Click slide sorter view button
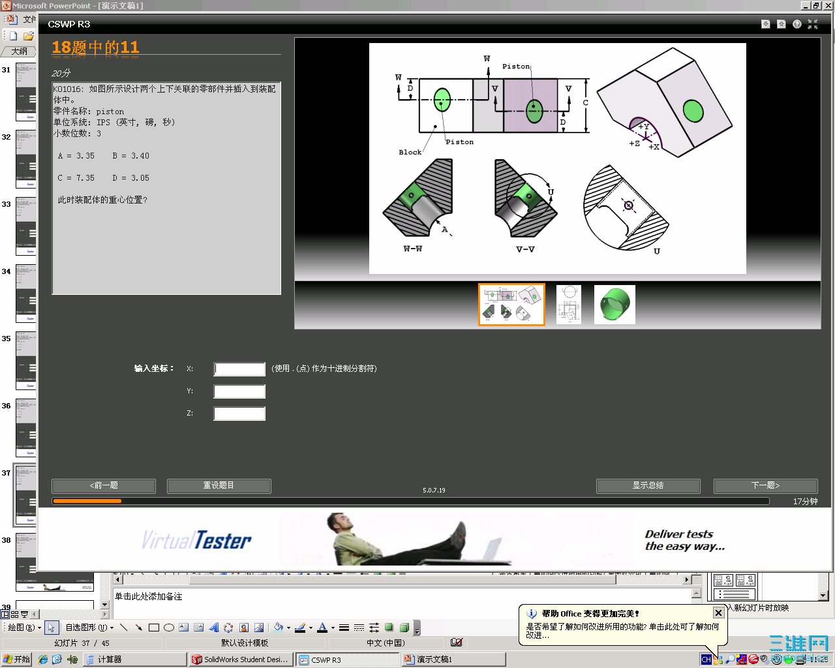This screenshot has width=835, height=668. coord(14,614)
